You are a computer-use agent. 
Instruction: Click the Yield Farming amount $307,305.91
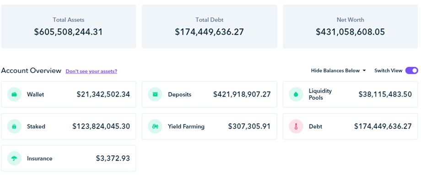click(x=249, y=126)
